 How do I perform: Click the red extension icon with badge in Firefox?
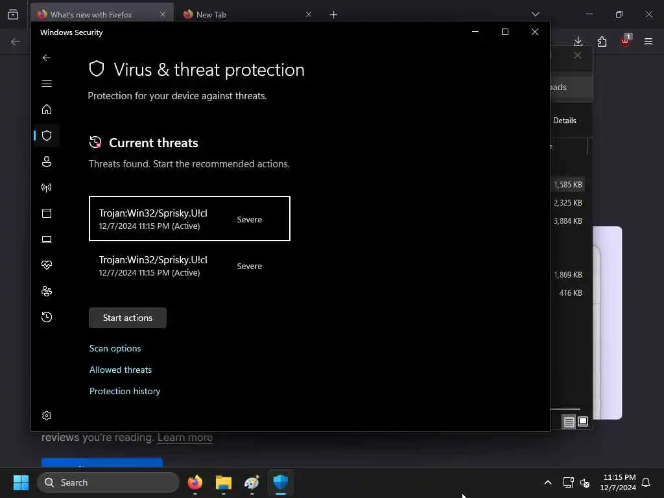626,41
